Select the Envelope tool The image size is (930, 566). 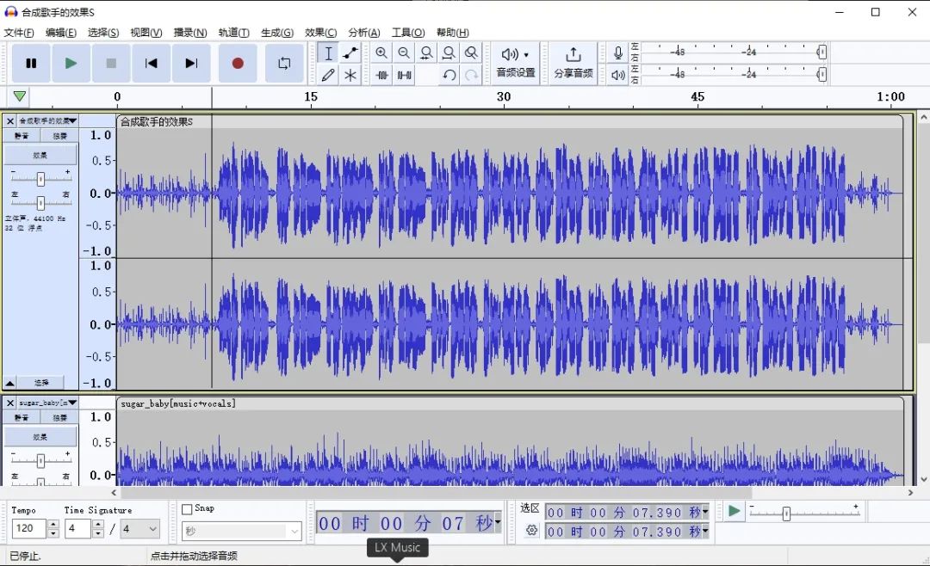coord(350,53)
